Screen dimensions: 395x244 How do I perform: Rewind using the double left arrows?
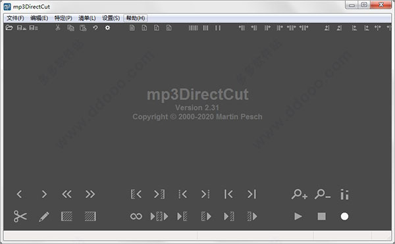(x=66, y=194)
